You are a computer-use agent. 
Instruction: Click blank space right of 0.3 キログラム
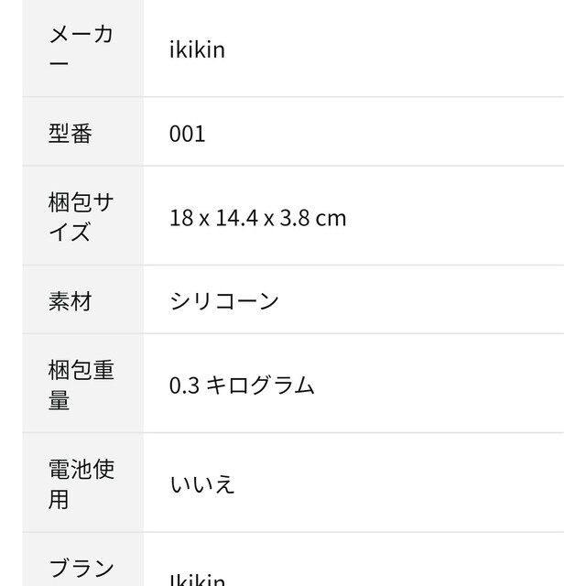click(x=439, y=384)
